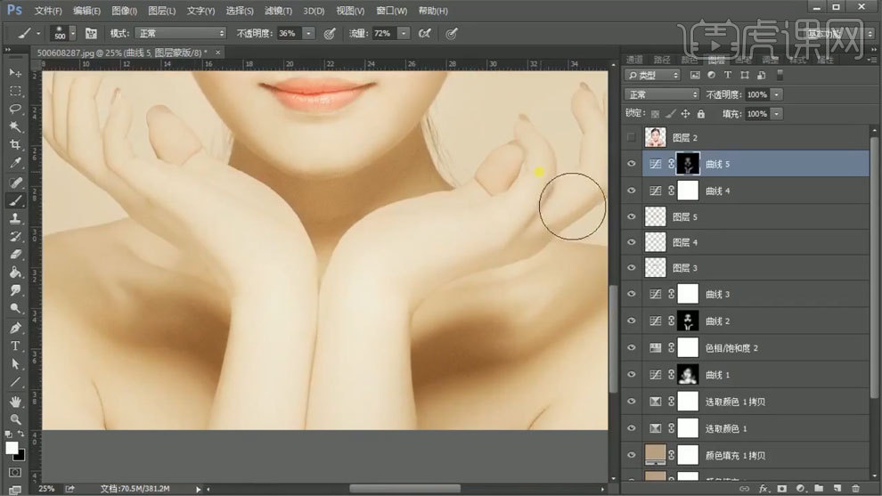This screenshot has width=882, height=496.
Task: Open the brush 模式 blend mode dropdown
Action: click(x=181, y=33)
